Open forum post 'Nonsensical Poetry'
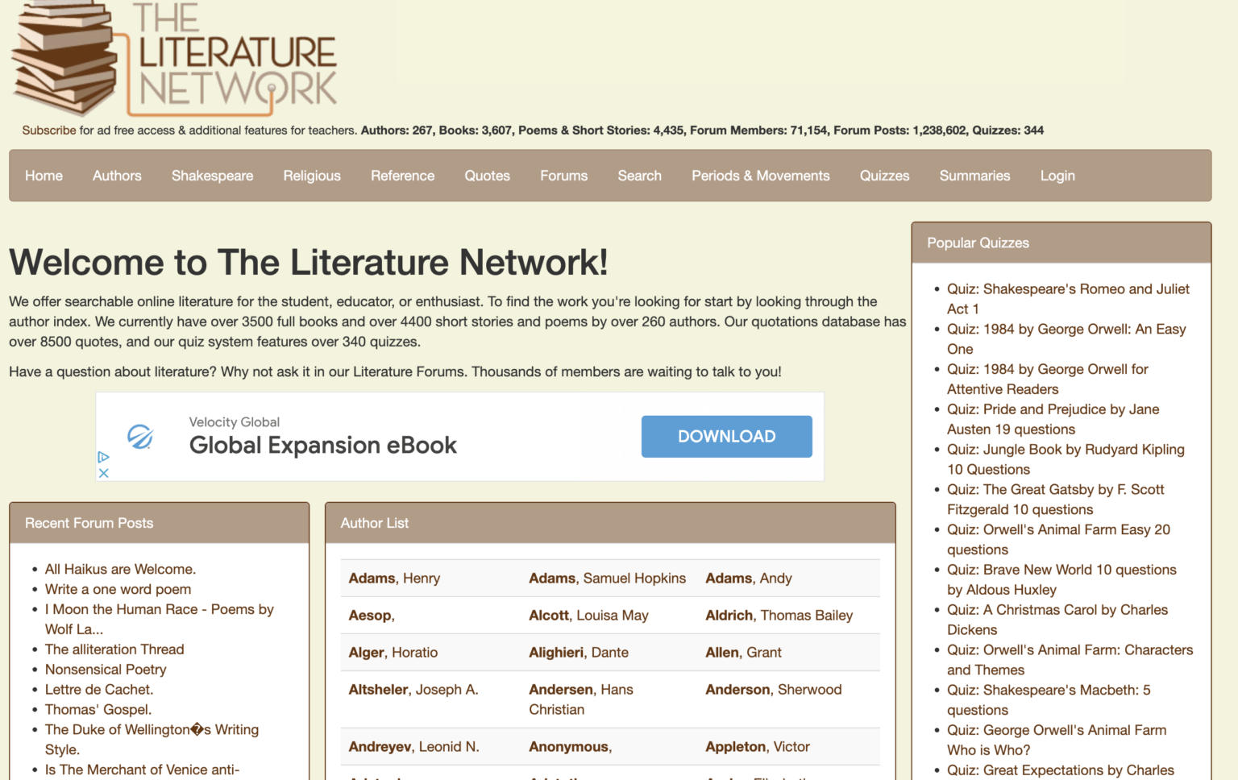The height and width of the screenshot is (780, 1238). [x=106, y=669]
